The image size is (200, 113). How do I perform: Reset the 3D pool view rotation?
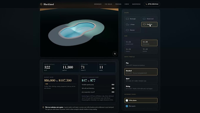[115, 54]
